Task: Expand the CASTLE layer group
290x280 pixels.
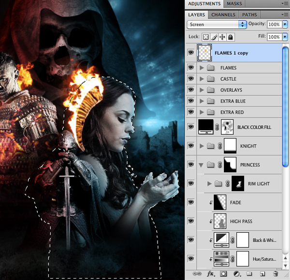Action: [202, 79]
